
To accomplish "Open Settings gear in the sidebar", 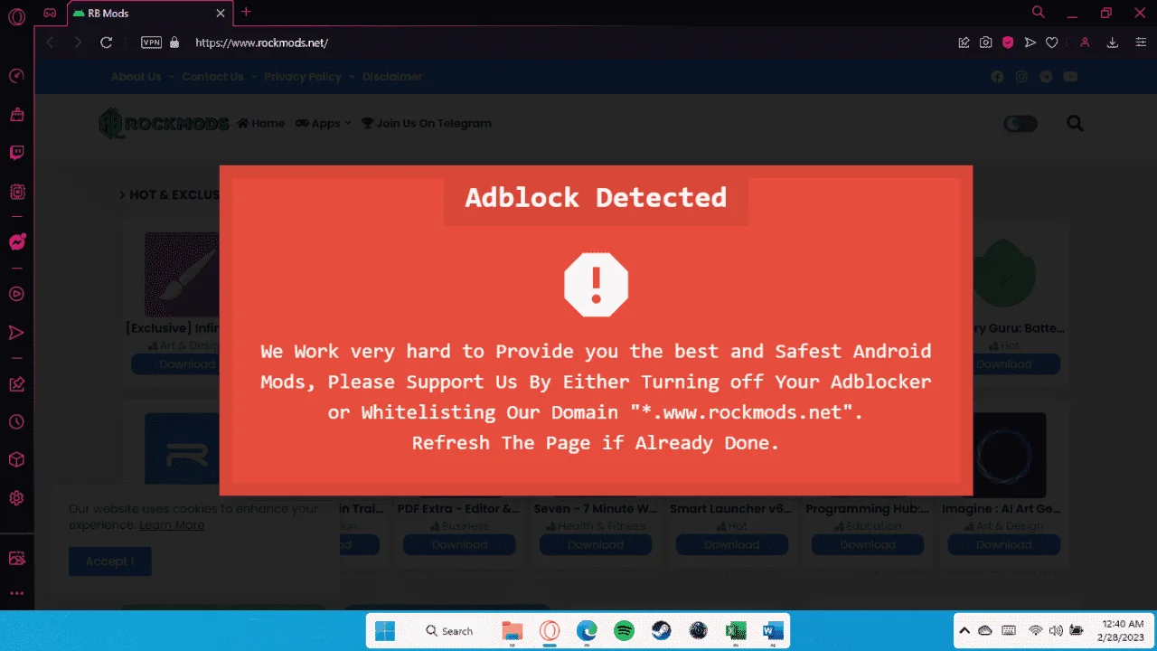I will [16, 498].
